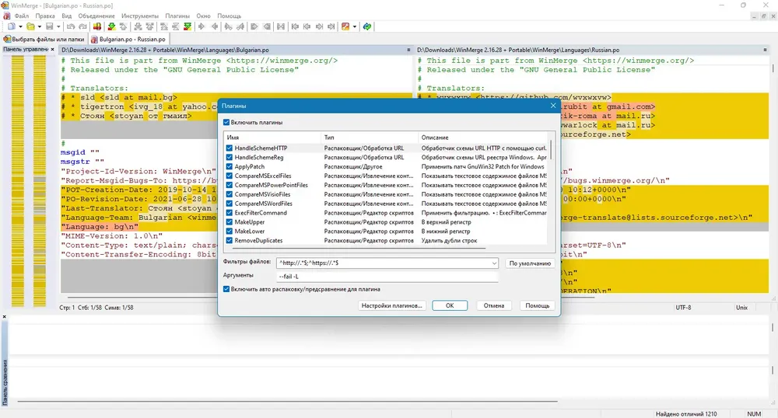The image size is (778, 418).
Task: Open the dropdown arrow beside the New icon
Action: [x=20, y=26]
